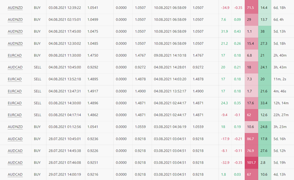Open the EURCAD link lasting 22h, 27m
The height and width of the screenshot is (180, 294).
pyautogui.click(x=15, y=115)
